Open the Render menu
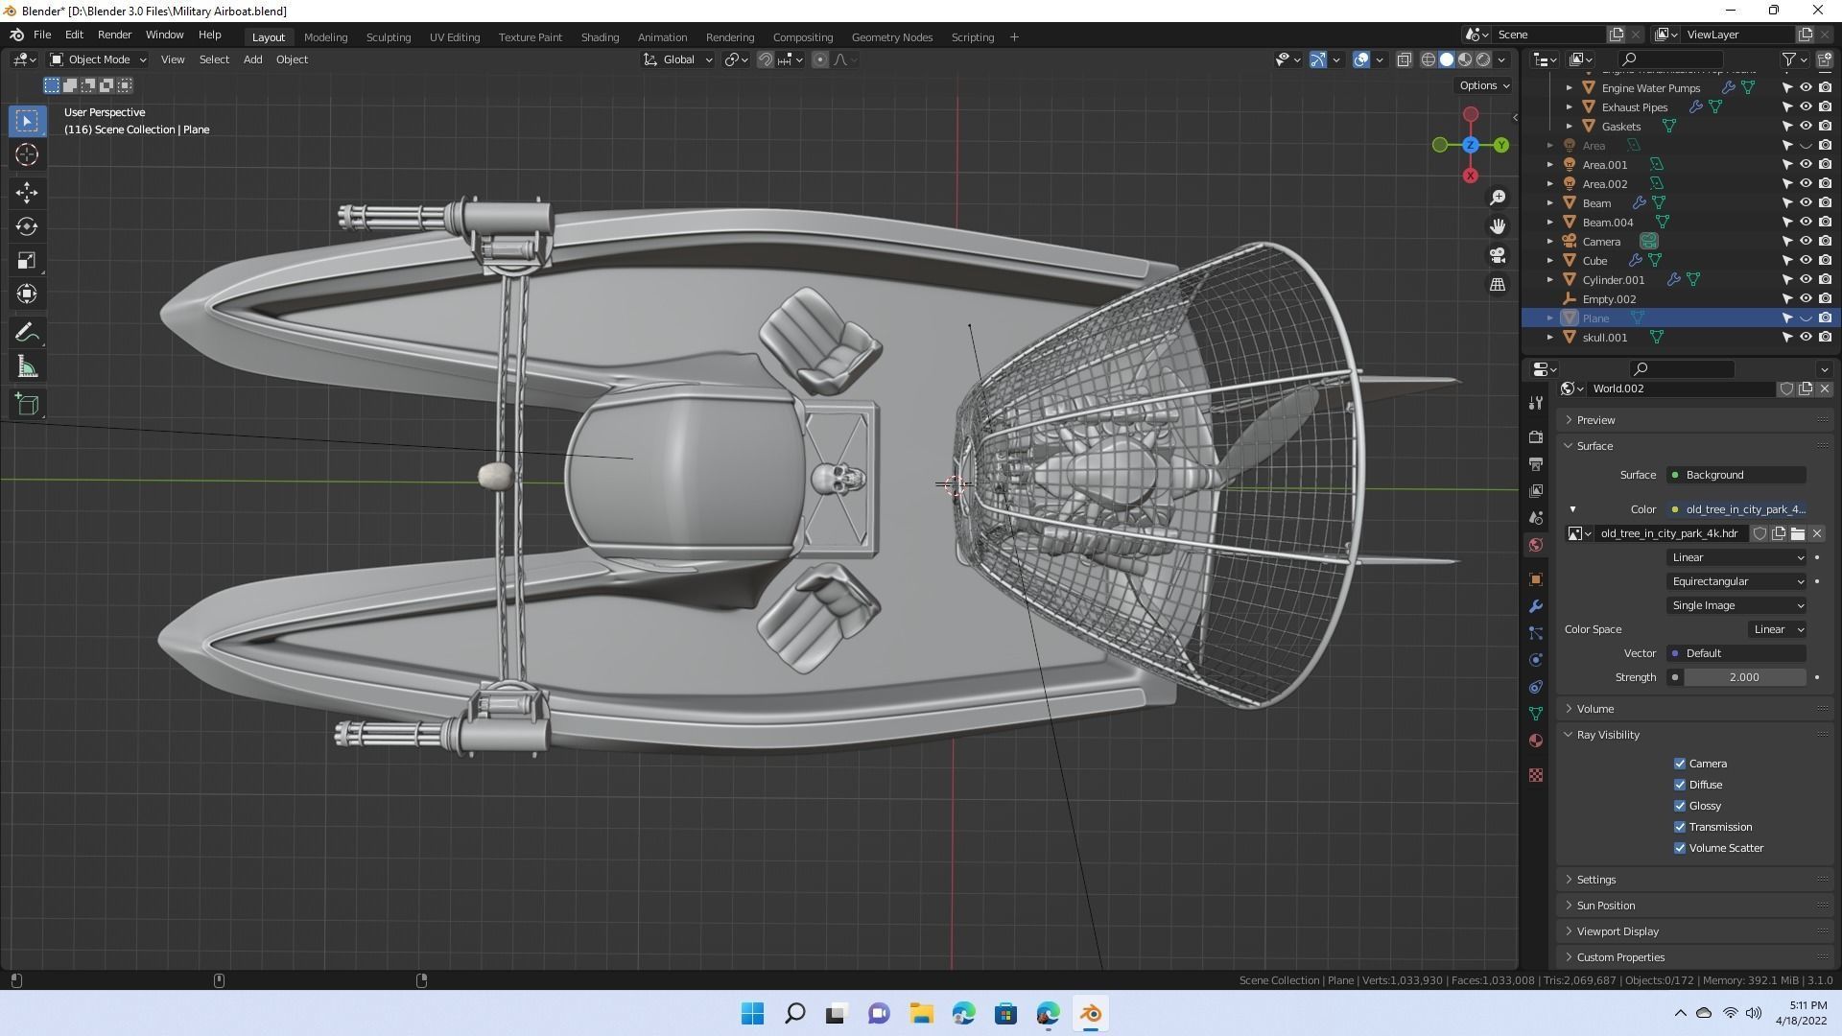The width and height of the screenshot is (1842, 1036). click(114, 35)
